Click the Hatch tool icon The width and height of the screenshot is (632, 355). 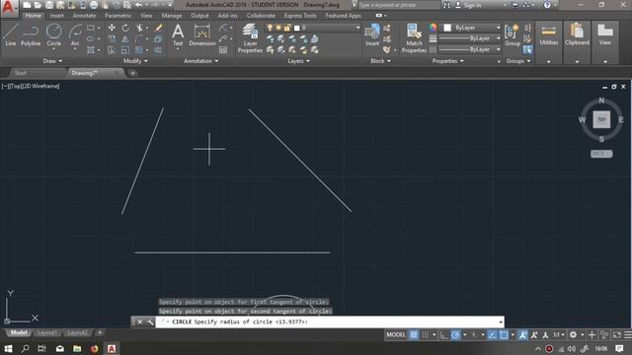tap(91, 50)
